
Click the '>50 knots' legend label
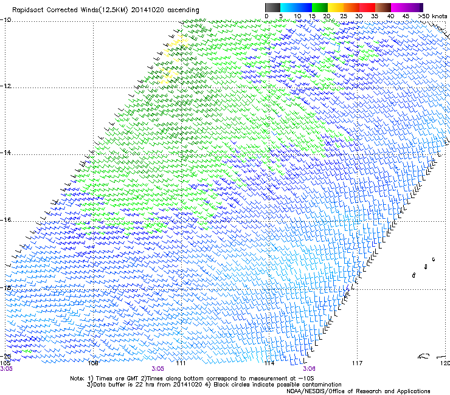point(432,16)
